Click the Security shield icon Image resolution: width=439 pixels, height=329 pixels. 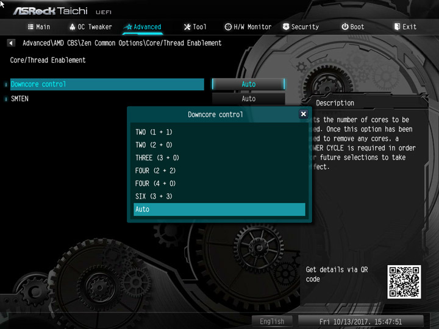tap(286, 27)
